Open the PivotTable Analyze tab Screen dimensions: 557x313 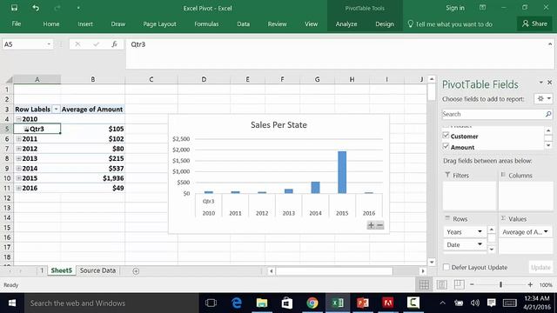tap(346, 23)
